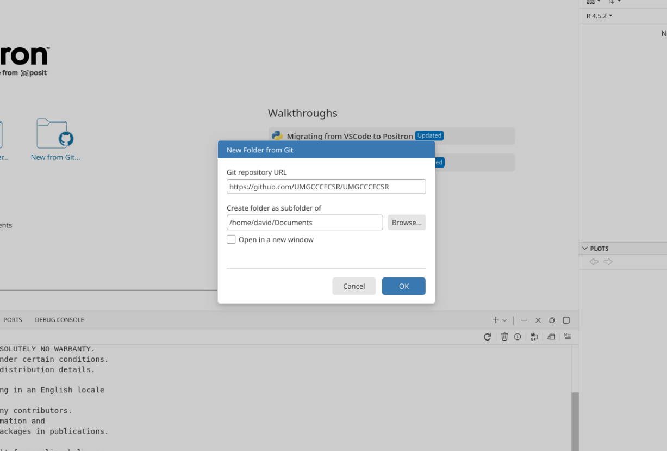The width and height of the screenshot is (667, 451).
Task: Click the trash icon to delete console session
Action: (x=504, y=337)
